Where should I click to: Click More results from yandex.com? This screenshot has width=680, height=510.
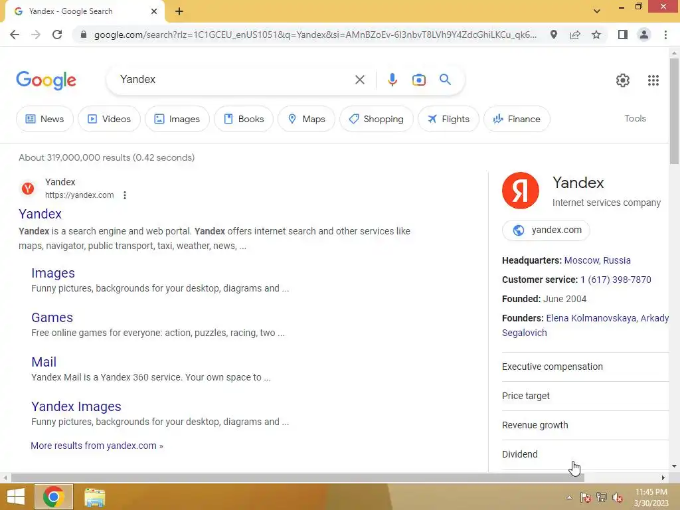97,446
